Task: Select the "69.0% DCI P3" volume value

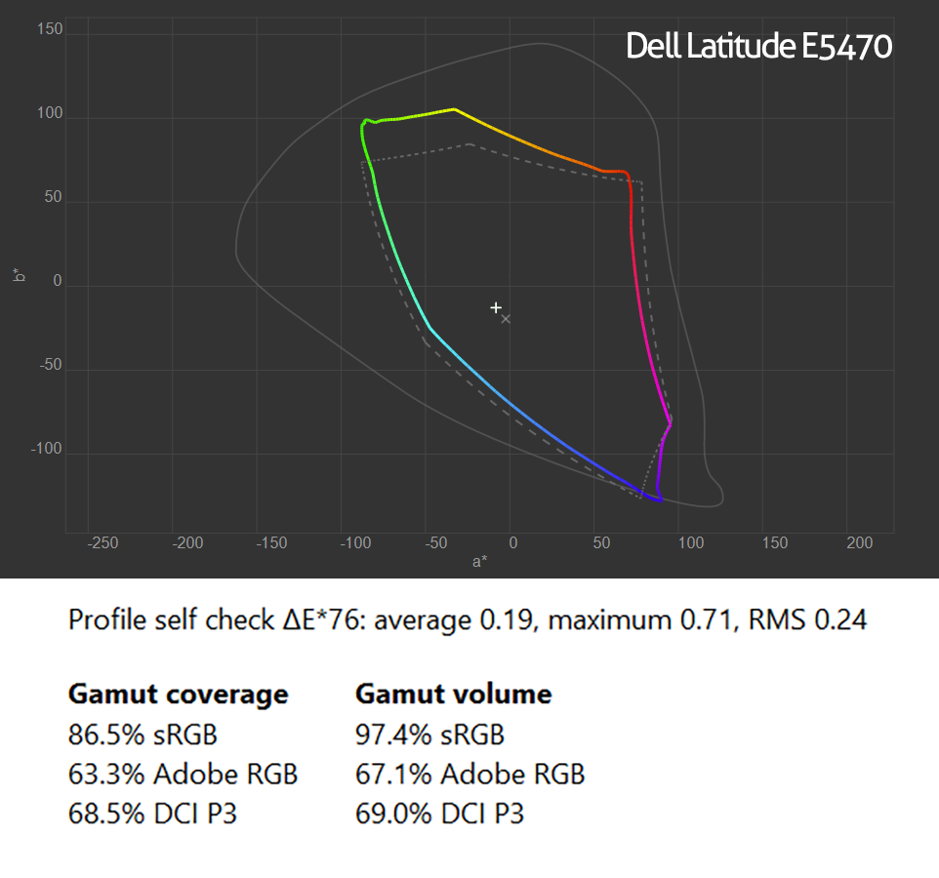Action: tap(439, 814)
